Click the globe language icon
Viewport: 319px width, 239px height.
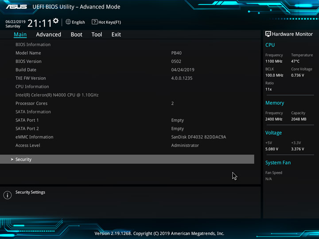tap(68, 22)
